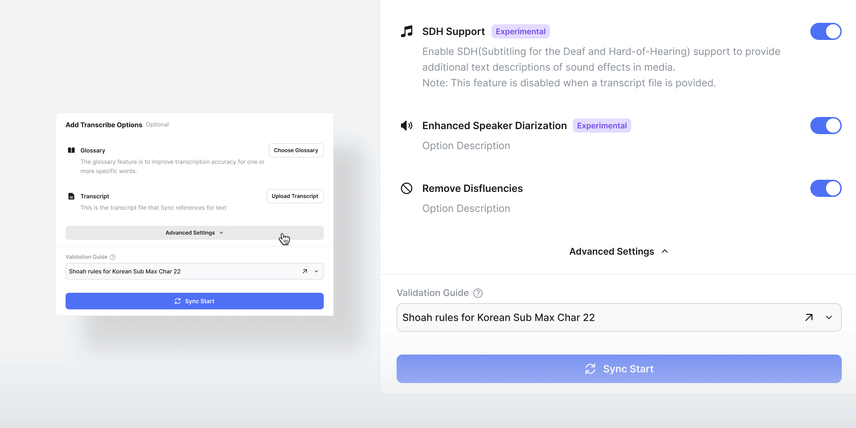Click the Remove Disfluencies prohibition icon
This screenshot has width=856, height=428.
[406, 188]
